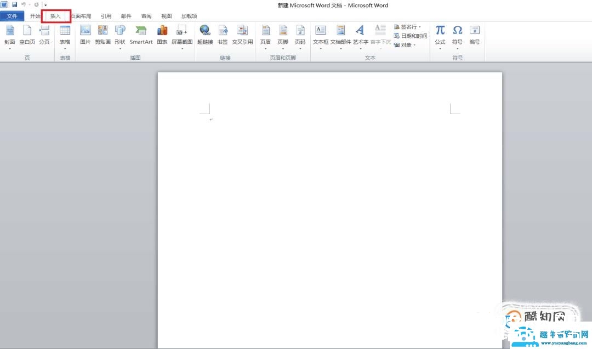The height and width of the screenshot is (349, 592).
Task: Open the 交叉引用 cross-reference icon
Action: click(x=242, y=34)
